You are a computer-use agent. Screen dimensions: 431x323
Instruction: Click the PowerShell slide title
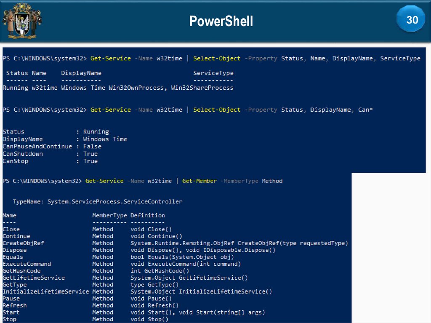click(x=221, y=21)
